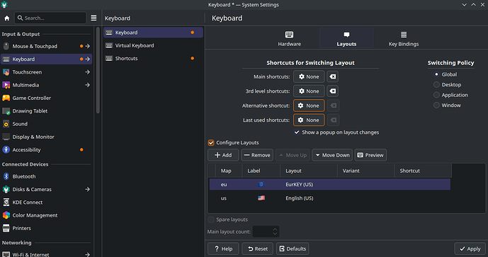Click the Disks & Cameras icon

pos(6,189)
